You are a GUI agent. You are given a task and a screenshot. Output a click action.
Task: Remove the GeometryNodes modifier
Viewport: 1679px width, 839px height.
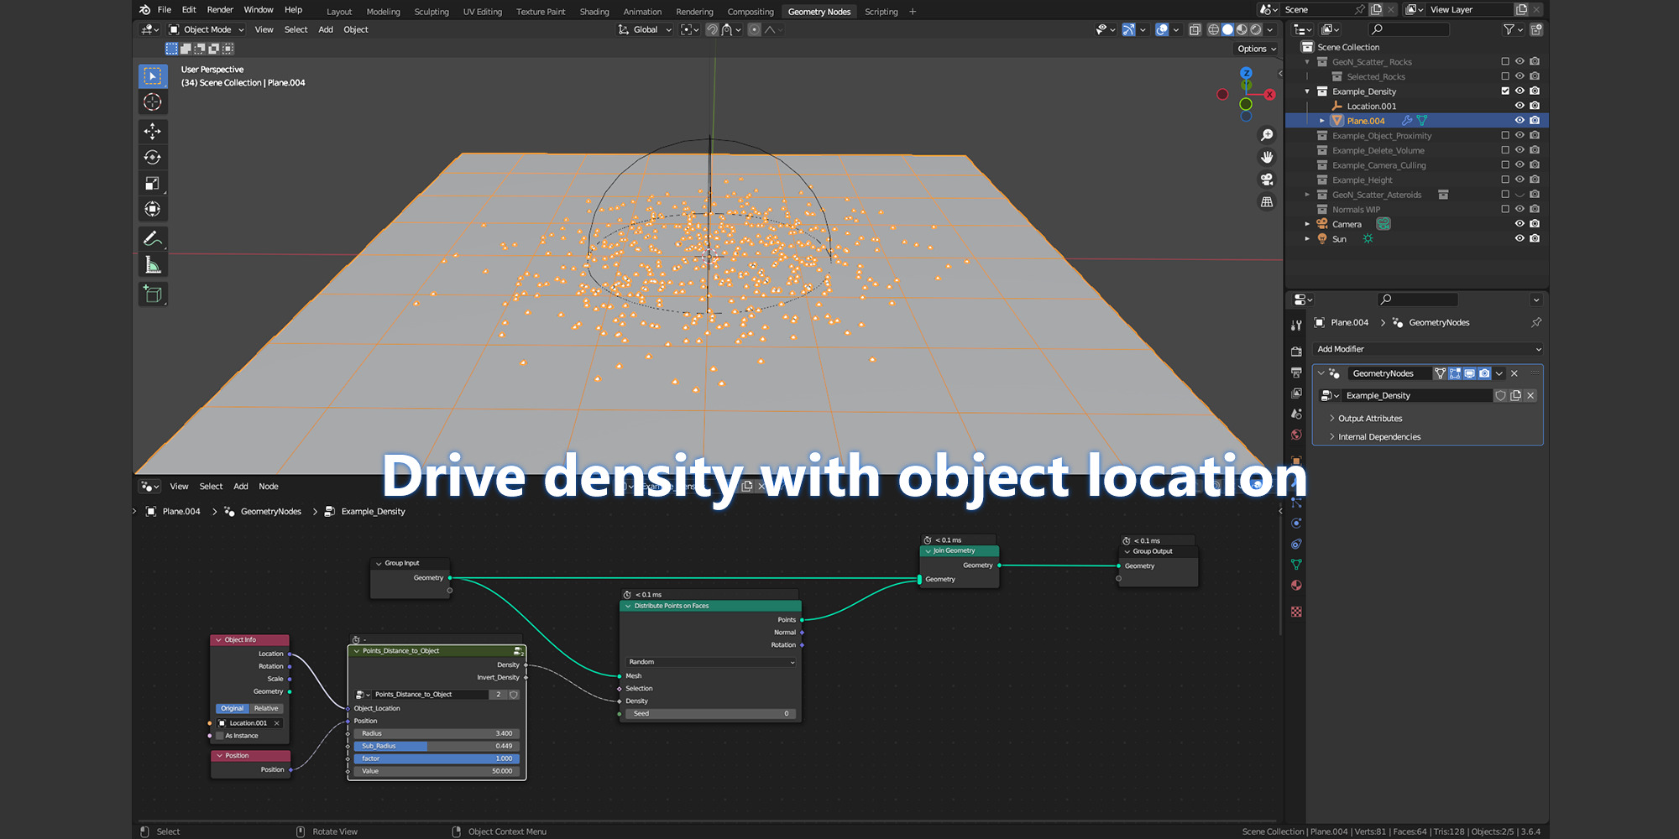1514,373
